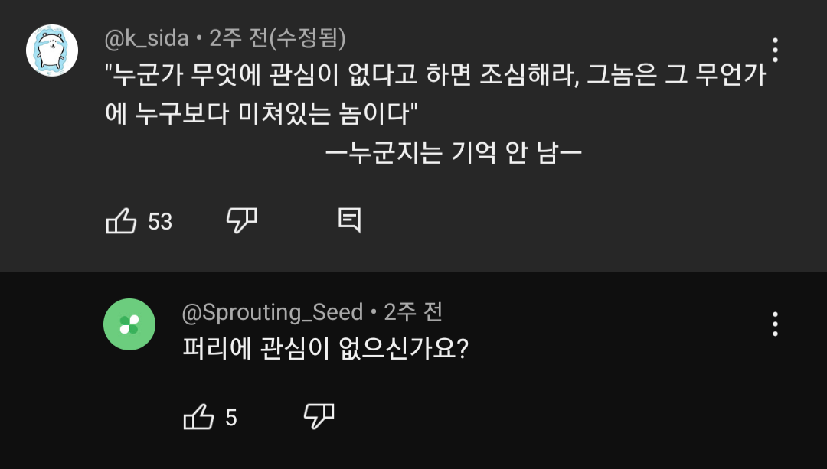The image size is (827, 469).
Task: Like the reply from @Sprouting_Seed
Action: point(199,418)
